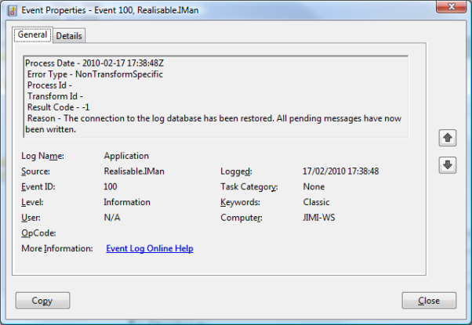This screenshot has width=472, height=325.
Task: Click the Log Name value 'Application'
Action: 126,156
